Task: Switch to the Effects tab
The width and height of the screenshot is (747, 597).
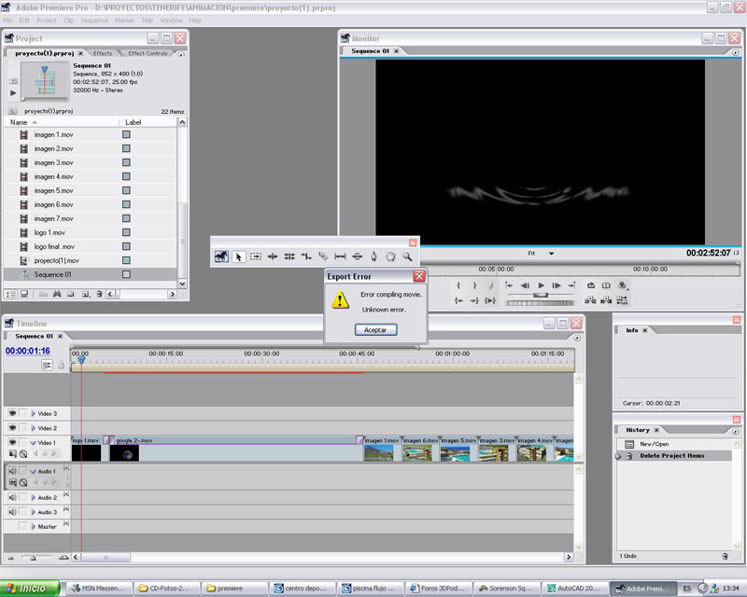Action: click(x=103, y=53)
